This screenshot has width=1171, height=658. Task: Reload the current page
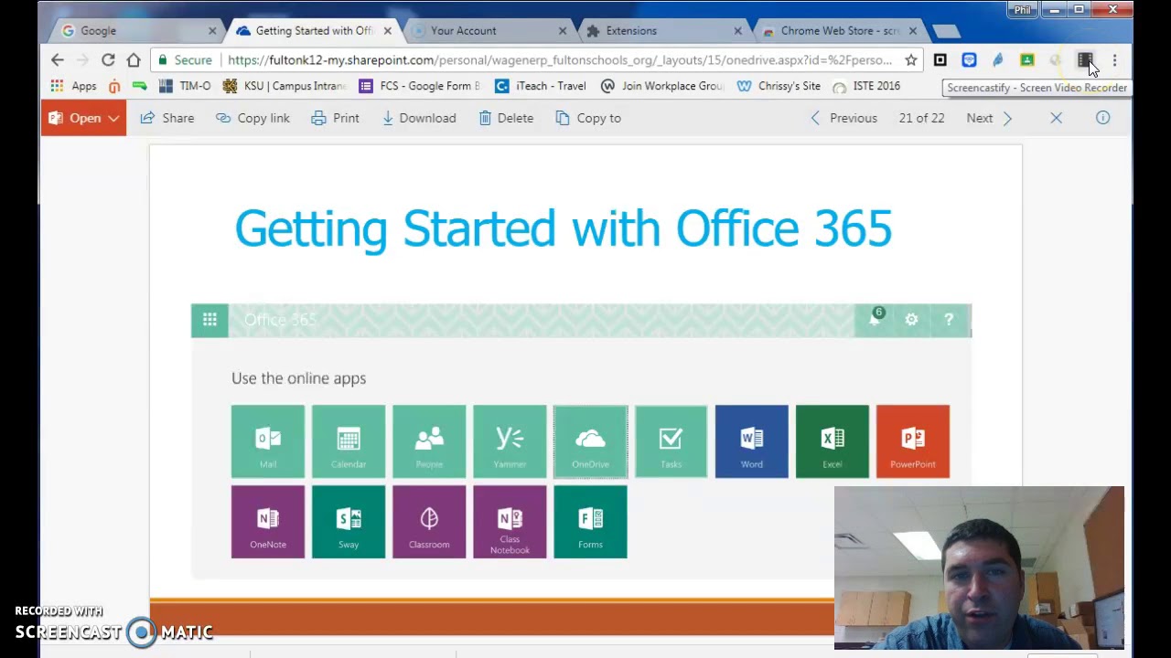(x=108, y=60)
